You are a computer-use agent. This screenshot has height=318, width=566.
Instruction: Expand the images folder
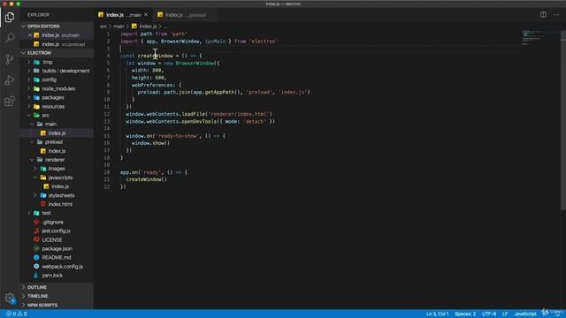pyautogui.click(x=35, y=169)
